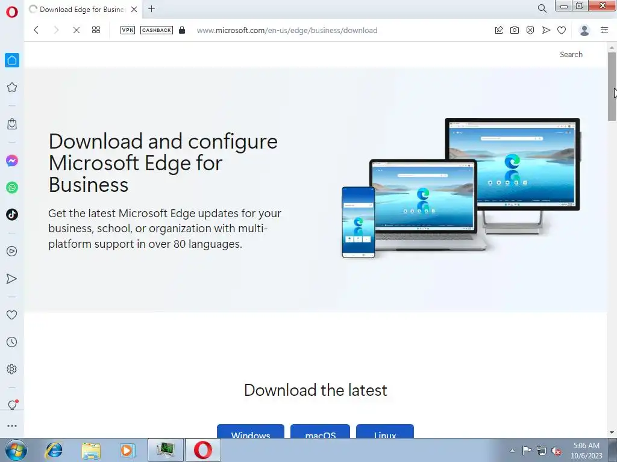Screen dimensions: 617x462
Task: Open TikTok in sidebar
Action: click(x=12, y=215)
